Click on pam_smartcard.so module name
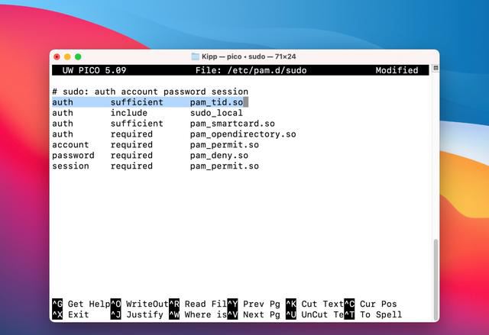Image resolution: width=489 pixels, height=335 pixels. (232, 124)
